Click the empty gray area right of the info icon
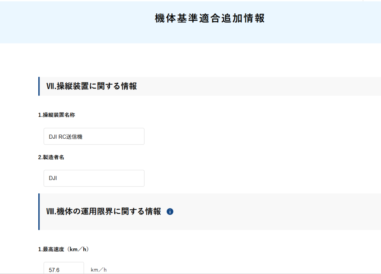 (x=275, y=212)
